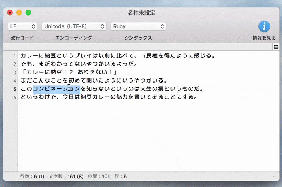Viewport: 282px width, 187px height.
Task: Click the 行数：6 (1) status entry
Action: (x=32, y=177)
